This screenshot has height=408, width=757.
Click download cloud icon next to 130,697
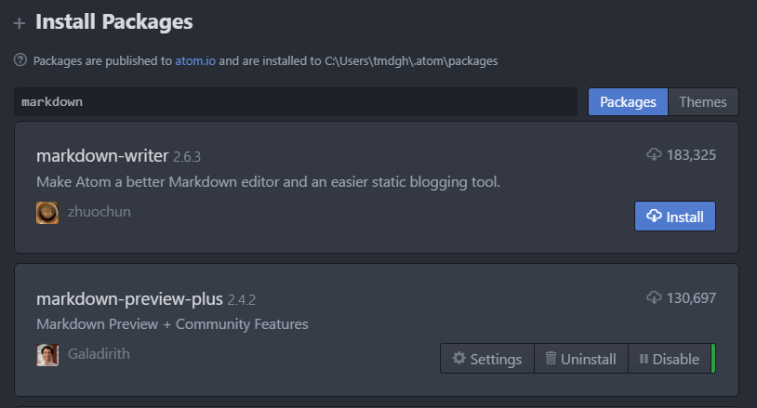tap(654, 297)
